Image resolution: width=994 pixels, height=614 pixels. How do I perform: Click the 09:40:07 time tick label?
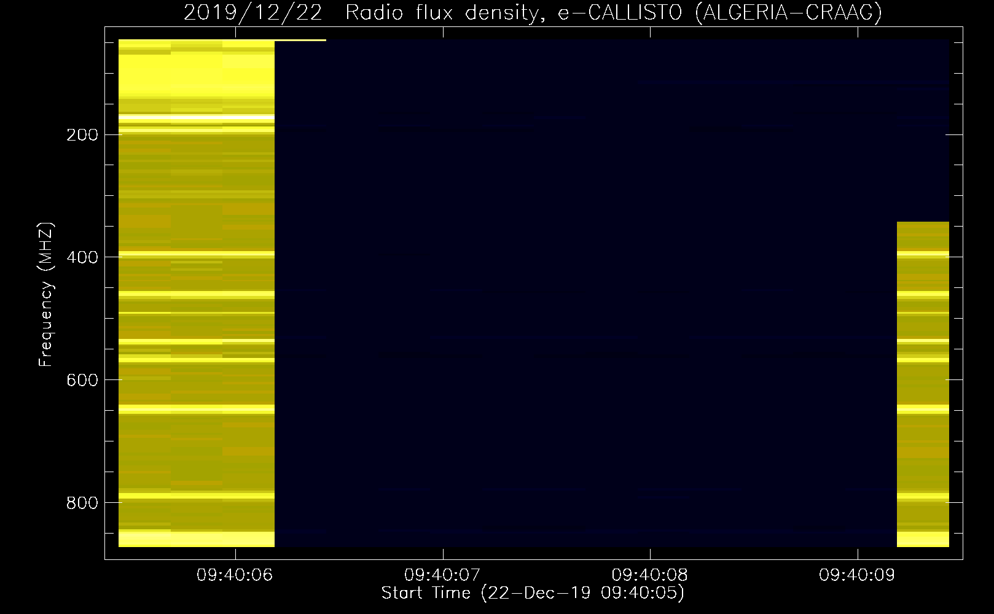coord(442,575)
